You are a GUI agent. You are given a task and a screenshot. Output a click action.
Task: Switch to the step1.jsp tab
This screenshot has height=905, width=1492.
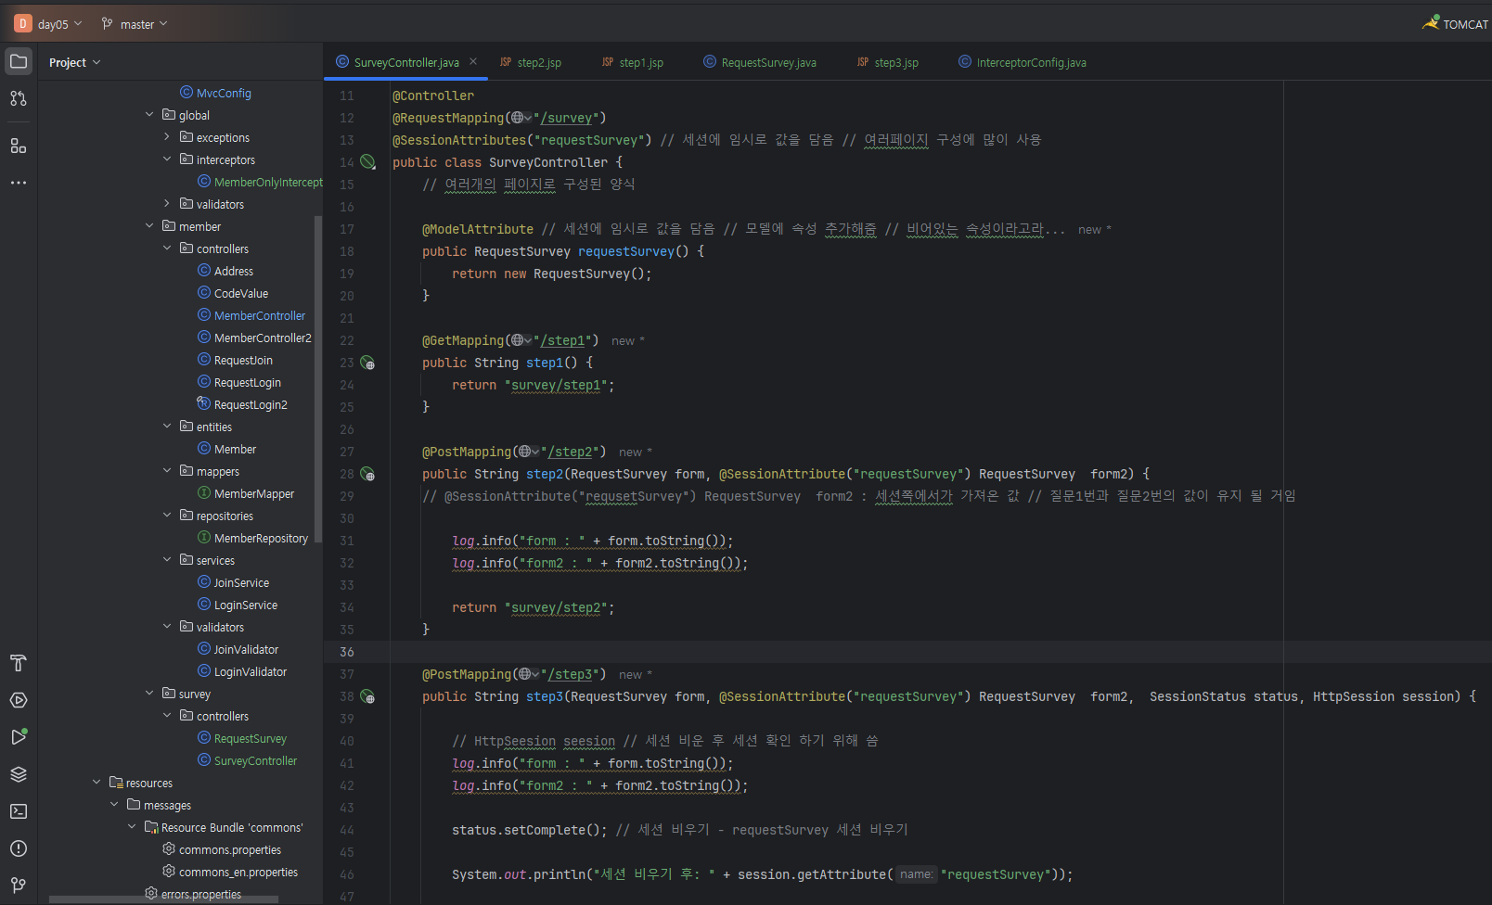coord(633,62)
